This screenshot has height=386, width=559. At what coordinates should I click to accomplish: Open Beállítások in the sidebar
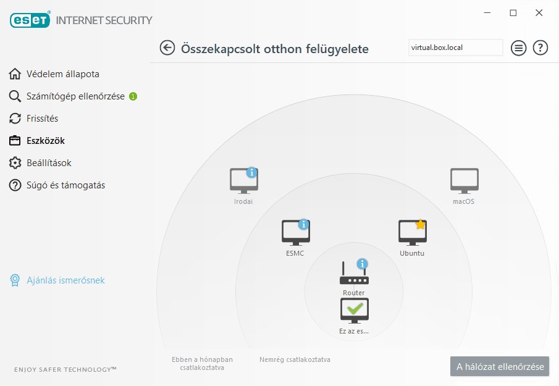(49, 163)
